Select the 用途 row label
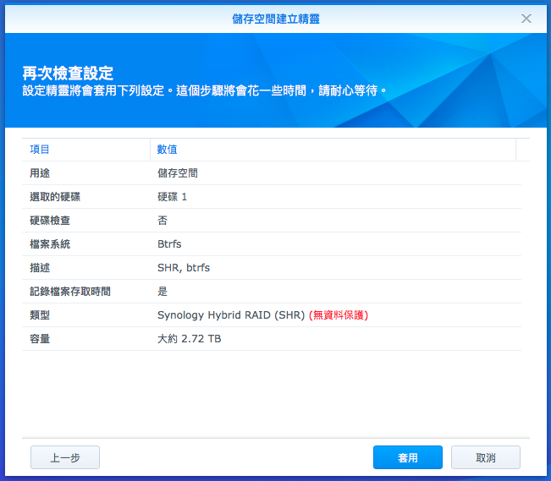This screenshot has width=551, height=481. pyautogui.click(x=40, y=173)
